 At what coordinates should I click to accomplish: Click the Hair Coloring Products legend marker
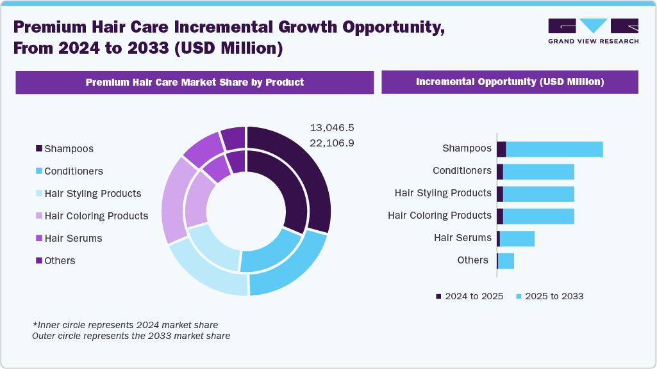(x=38, y=216)
